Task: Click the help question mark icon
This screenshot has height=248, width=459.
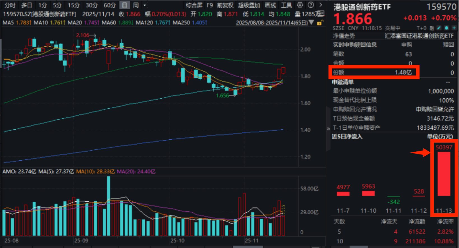Action: pyautogui.click(x=311, y=5)
